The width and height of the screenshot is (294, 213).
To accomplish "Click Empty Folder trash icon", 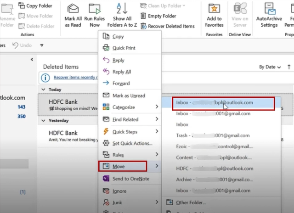I will [143, 16].
